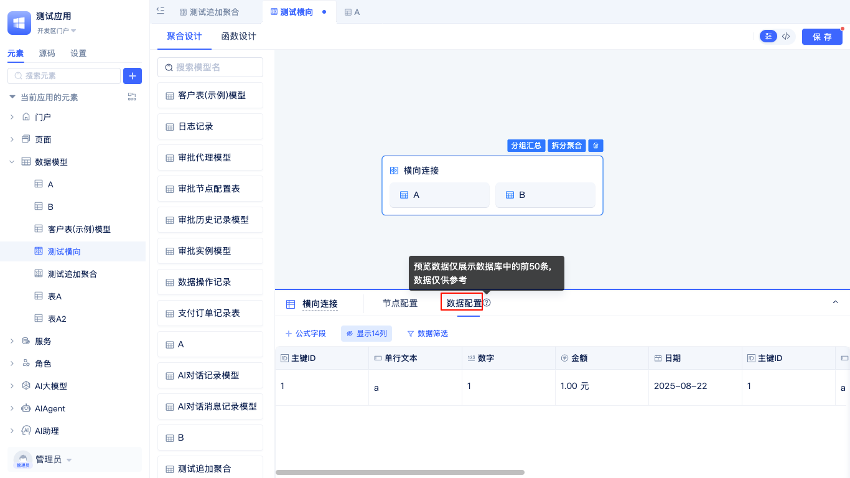Screen dimensions: 850x478
Task: Expand the 角色 tree node
Action: pos(12,363)
